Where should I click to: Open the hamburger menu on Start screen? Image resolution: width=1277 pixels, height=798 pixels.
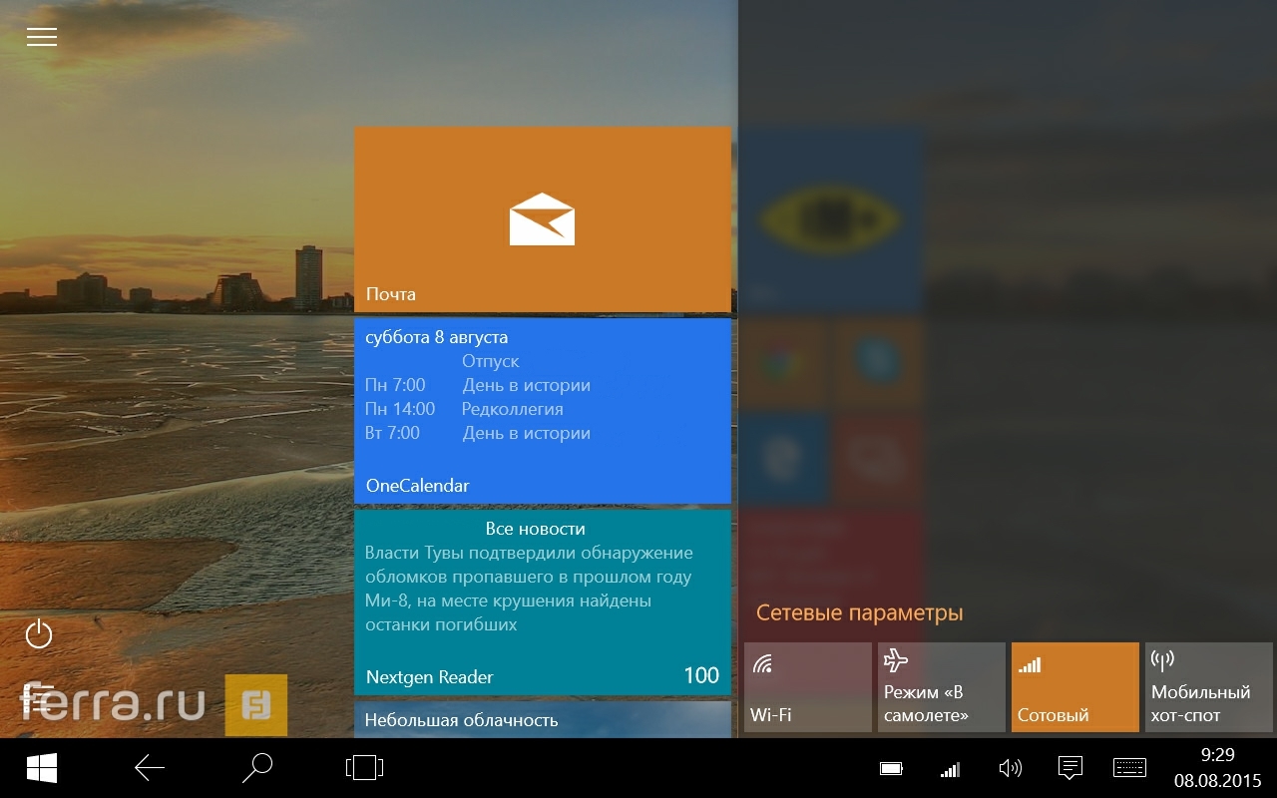(42, 37)
